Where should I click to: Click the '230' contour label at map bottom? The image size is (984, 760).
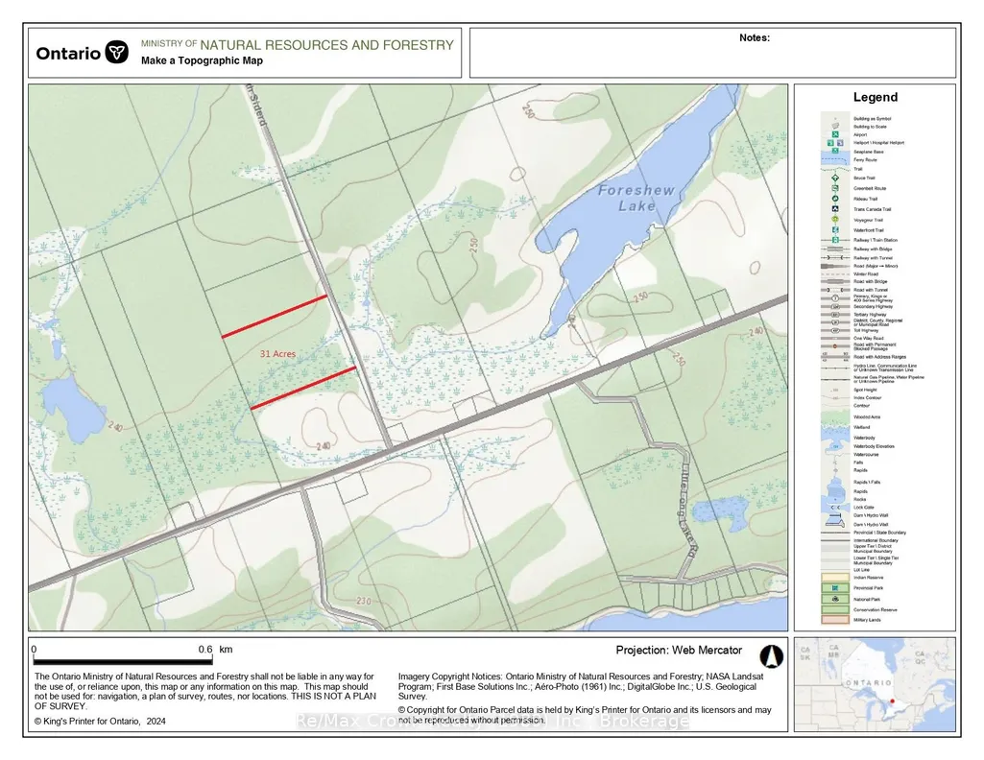363,601
